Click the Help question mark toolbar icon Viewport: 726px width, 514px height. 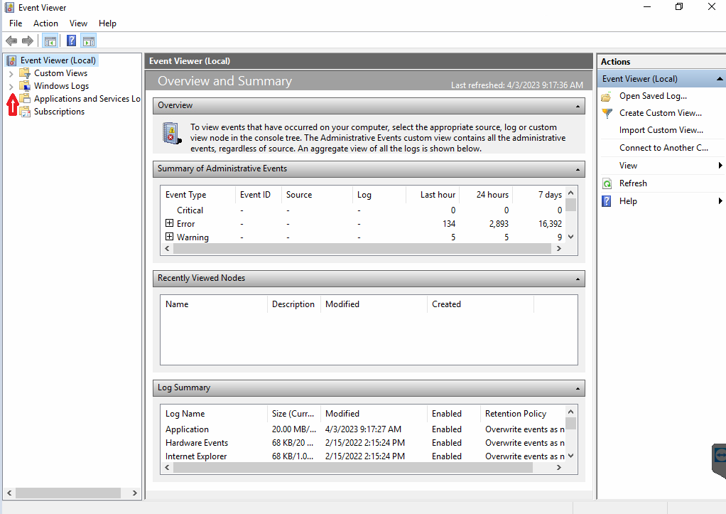pos(71,41)
